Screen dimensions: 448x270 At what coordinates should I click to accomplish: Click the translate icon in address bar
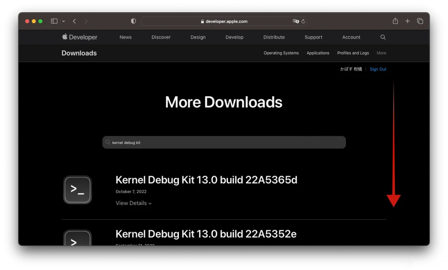click(295, 21)
